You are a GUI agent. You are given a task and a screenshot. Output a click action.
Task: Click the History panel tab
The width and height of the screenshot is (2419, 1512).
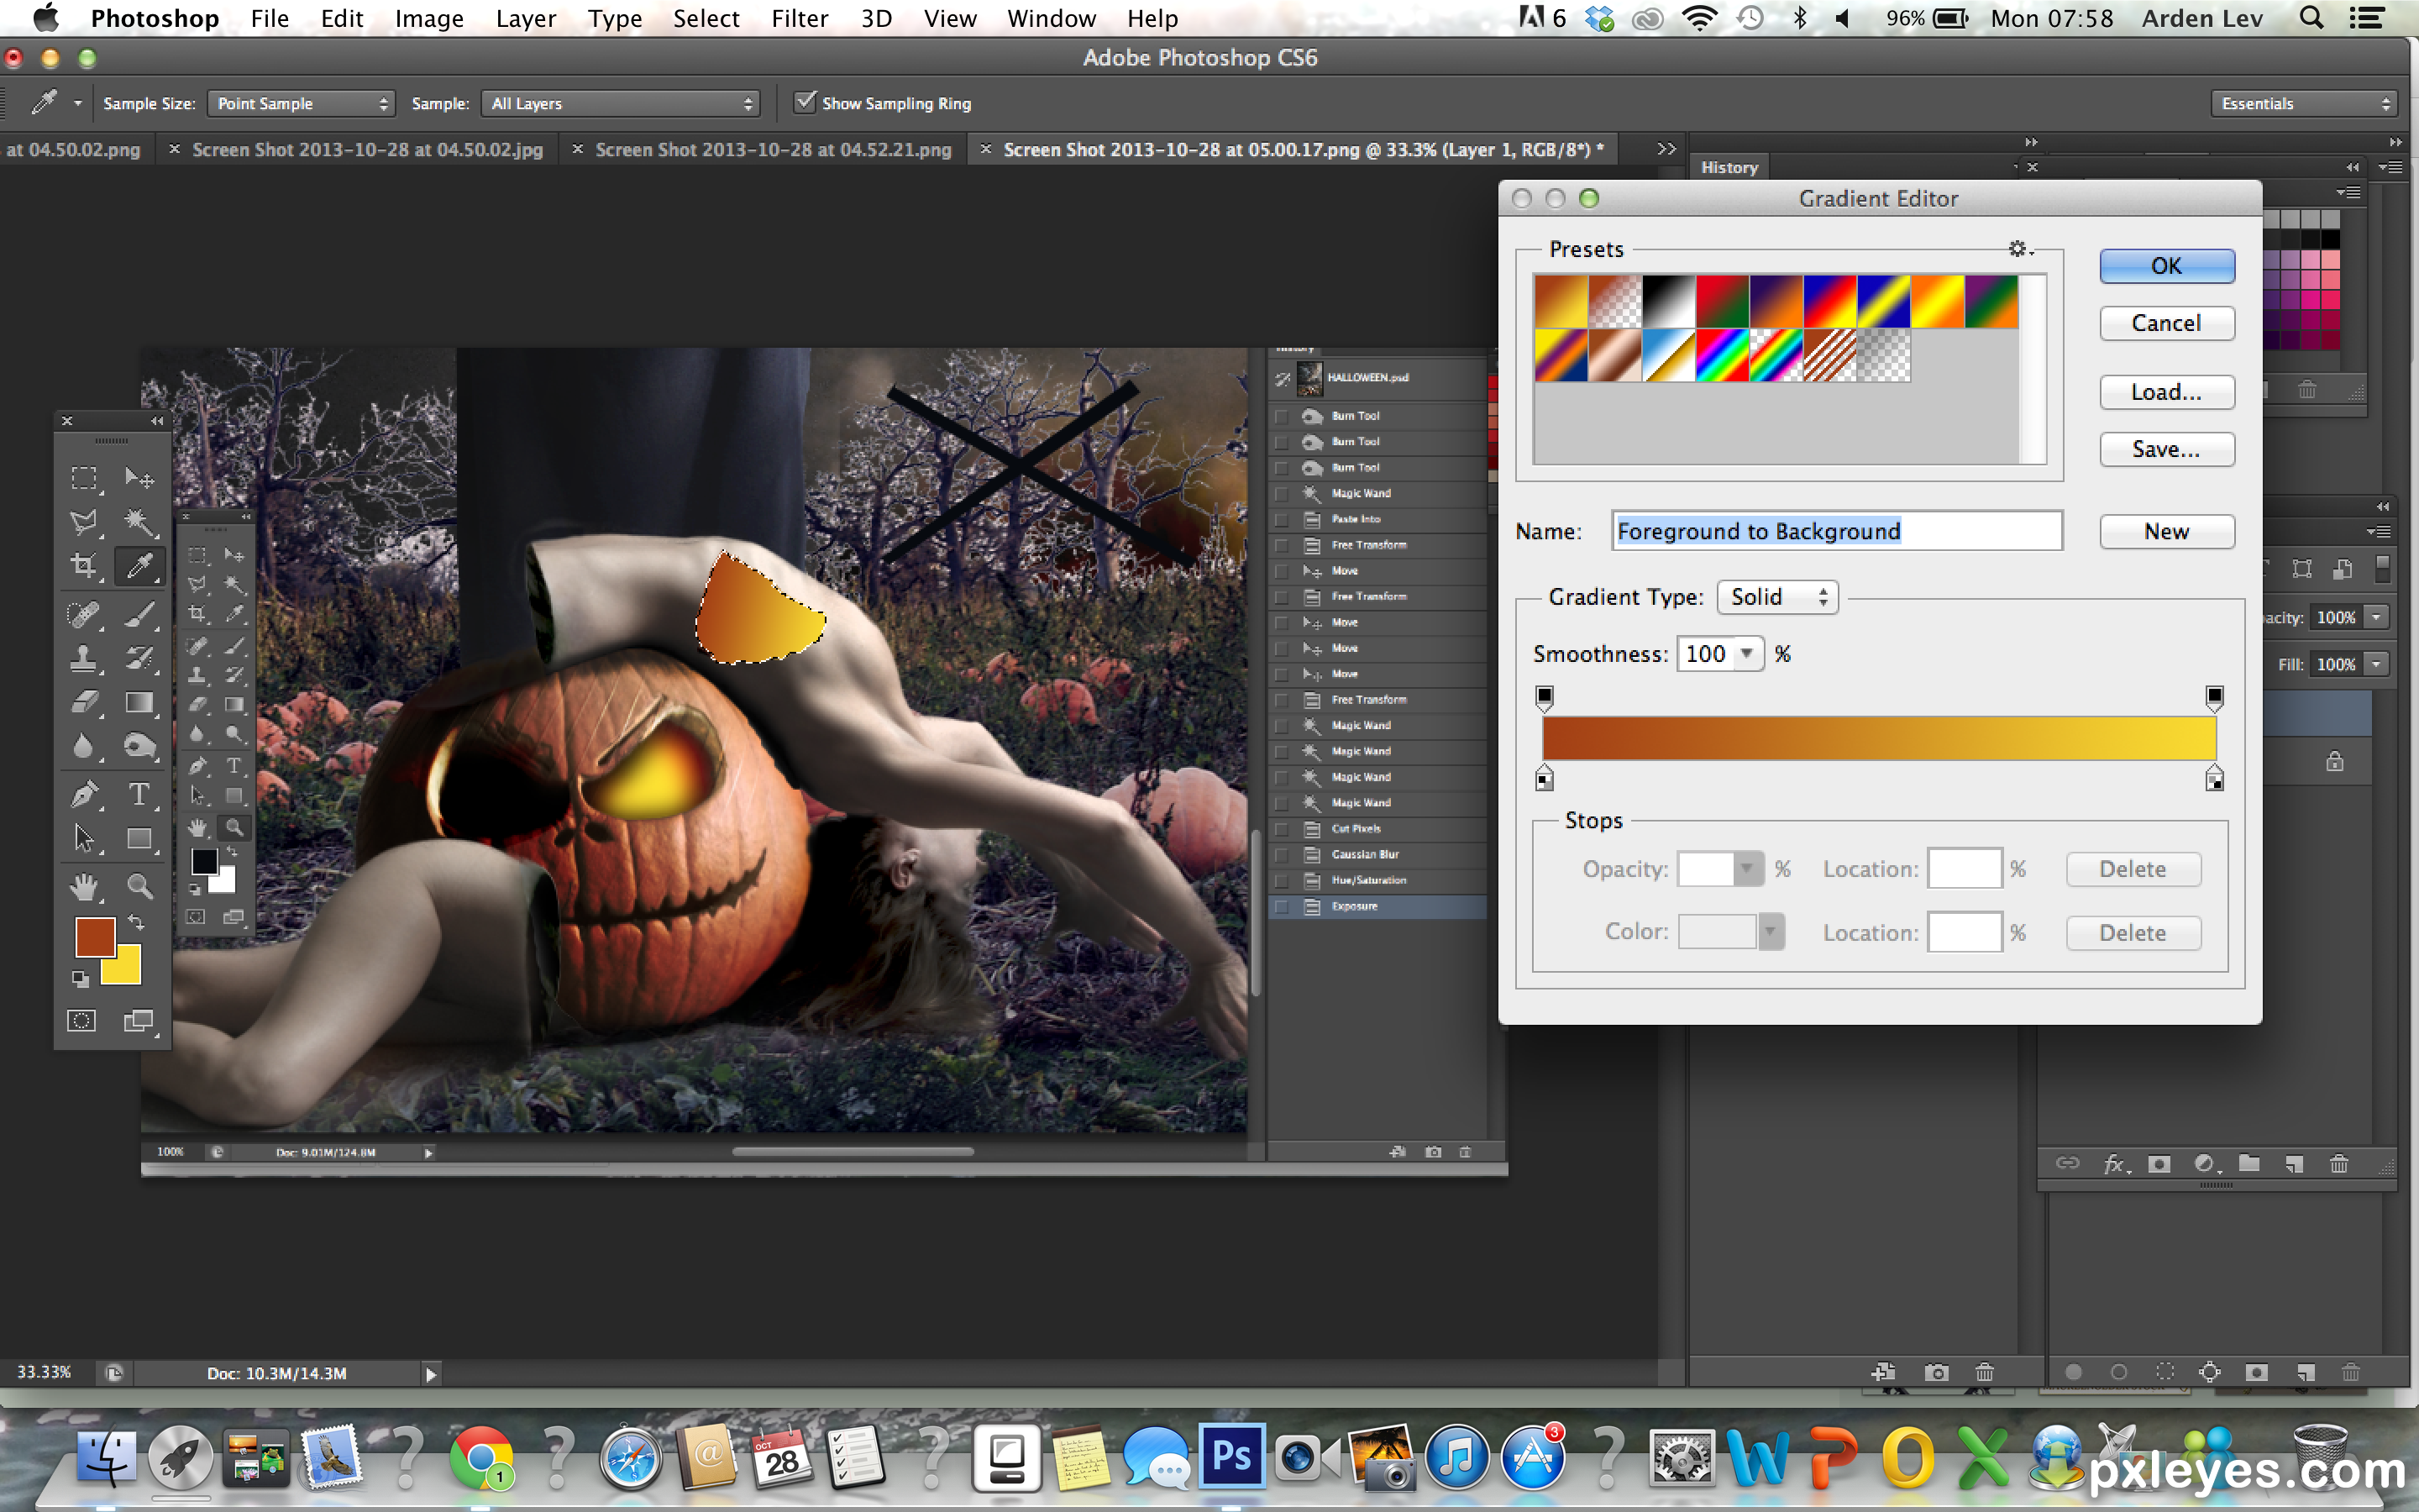point(1729,167)
